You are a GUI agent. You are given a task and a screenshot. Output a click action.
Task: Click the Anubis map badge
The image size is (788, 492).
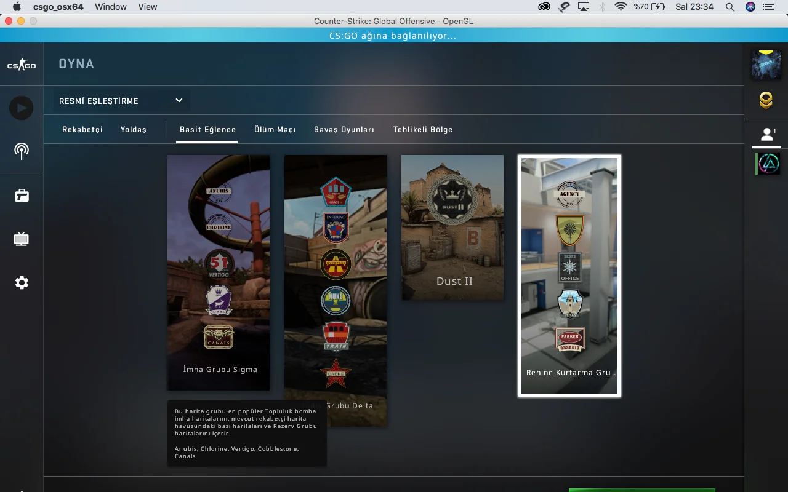coord(219,191)
